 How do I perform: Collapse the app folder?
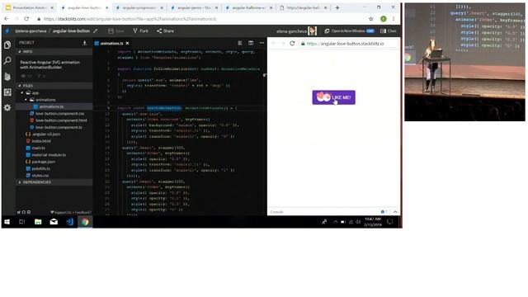(32, 92)
